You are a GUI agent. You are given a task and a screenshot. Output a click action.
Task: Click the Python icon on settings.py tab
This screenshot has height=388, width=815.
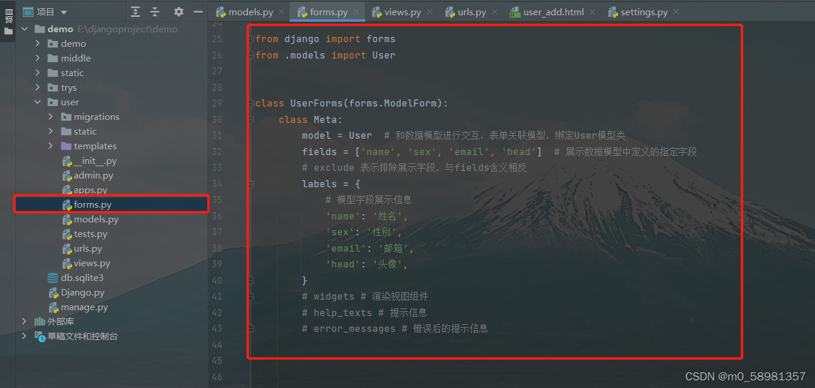613,12
